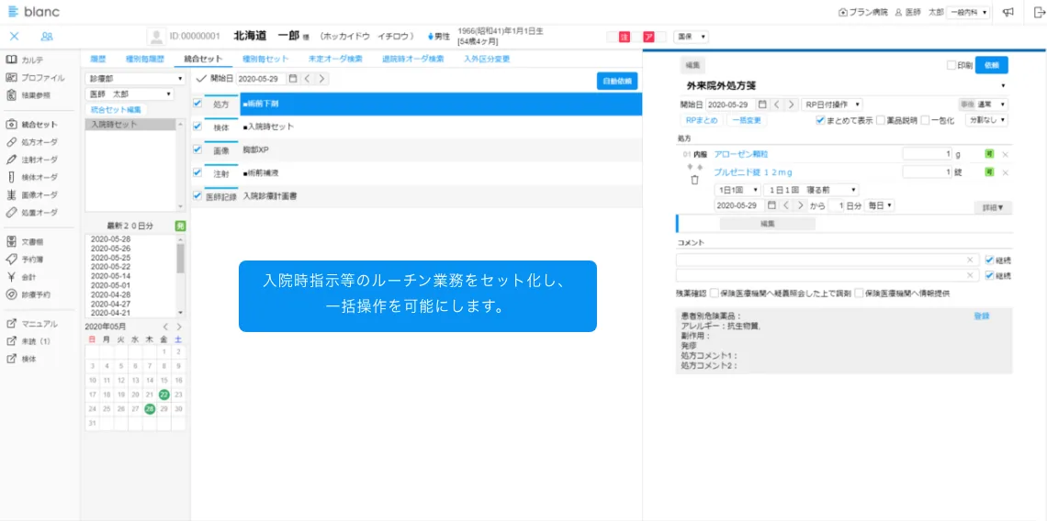The height and width of the screenshot is (521, 1047).
Task: Click the 自動依頼 auto request button
Action: click(x=617, y=81)
